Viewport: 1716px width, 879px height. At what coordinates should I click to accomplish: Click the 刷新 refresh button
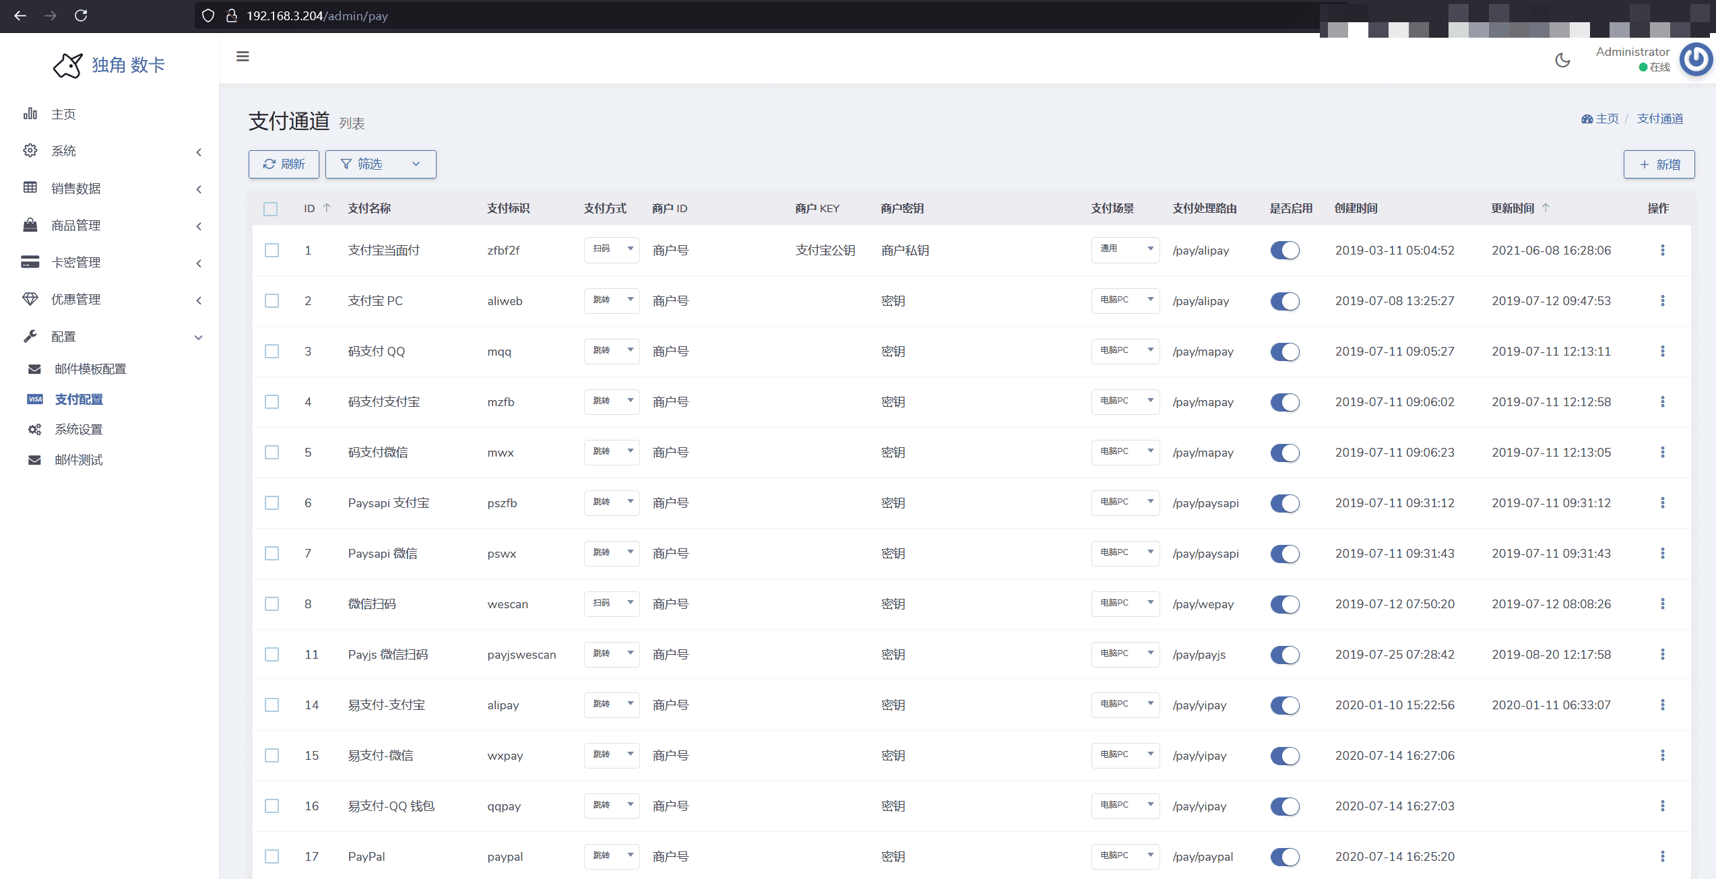(x=284, y=164)
